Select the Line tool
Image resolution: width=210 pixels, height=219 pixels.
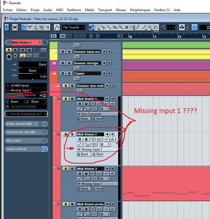point(144,27)
